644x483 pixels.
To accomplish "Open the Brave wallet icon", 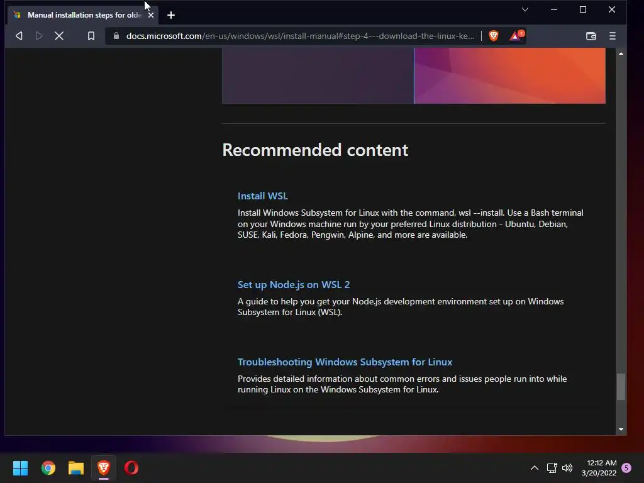I will coord(591,36).
